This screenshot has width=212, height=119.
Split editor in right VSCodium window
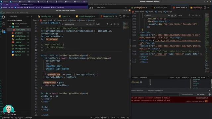click(x=205, y=8)
